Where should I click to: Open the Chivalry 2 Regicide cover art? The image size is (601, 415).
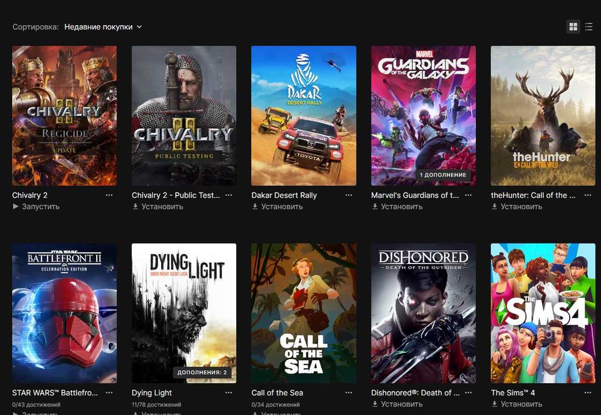pyautogui.click(x=64, y=116)
